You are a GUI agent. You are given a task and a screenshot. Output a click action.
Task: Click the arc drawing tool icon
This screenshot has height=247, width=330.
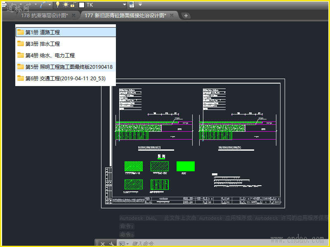pyautogui.click(x=43, y=5)
